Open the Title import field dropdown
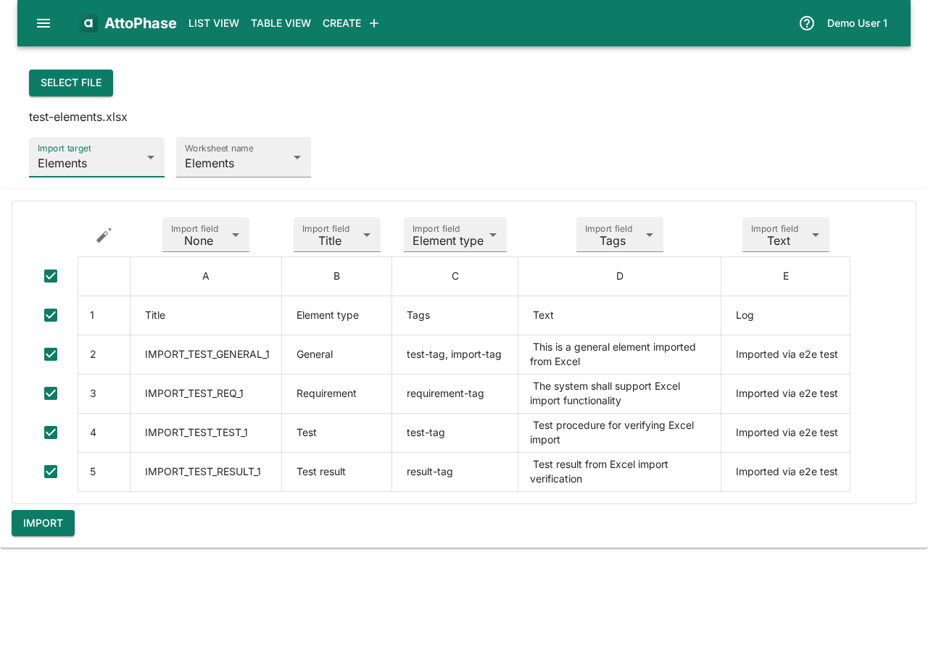The height and width of the screenshot is (652, 928). click(336, 235)
